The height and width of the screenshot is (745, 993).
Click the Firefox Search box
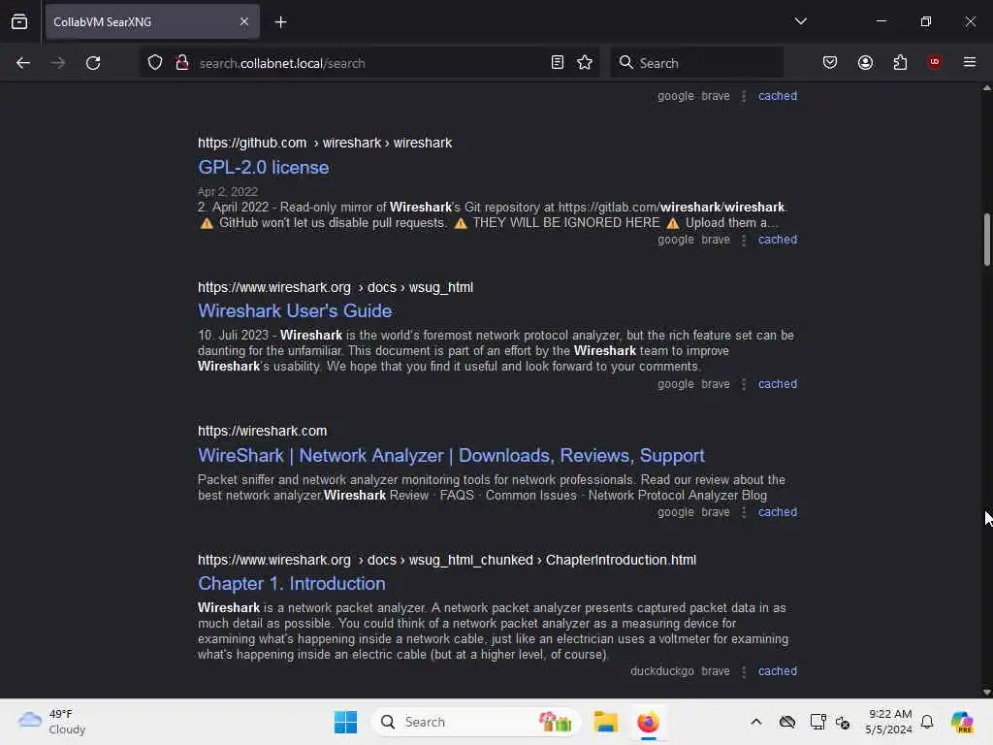click(x=696, y=63)
